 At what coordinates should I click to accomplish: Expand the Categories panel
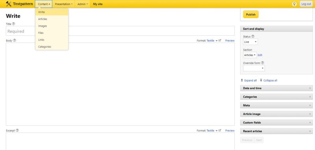[276, 97]
